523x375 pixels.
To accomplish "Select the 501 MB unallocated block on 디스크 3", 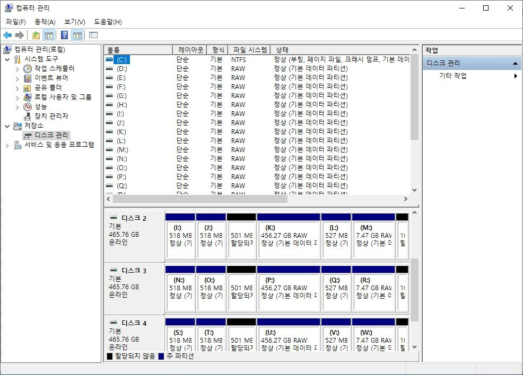I will tap(241, 289).
